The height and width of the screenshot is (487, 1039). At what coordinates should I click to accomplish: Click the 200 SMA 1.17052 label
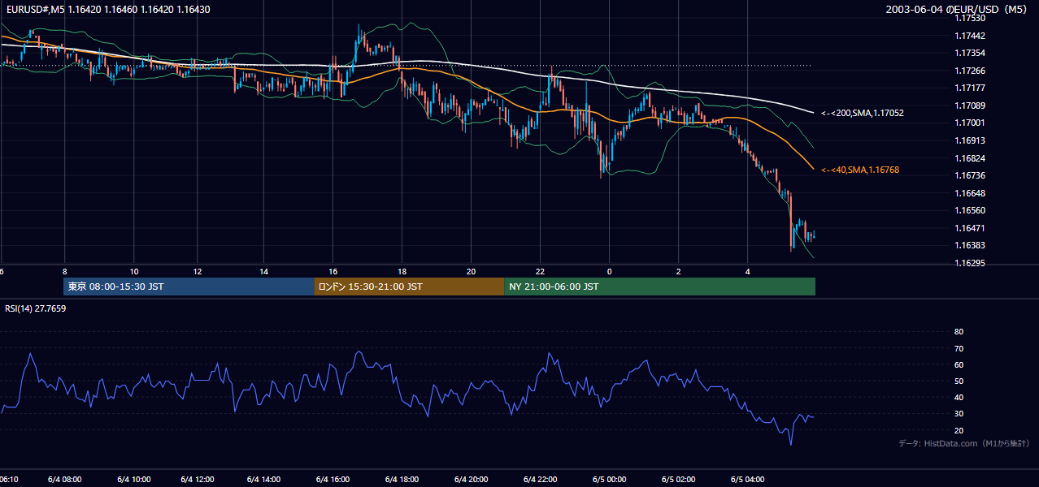(x=863, y=114)
